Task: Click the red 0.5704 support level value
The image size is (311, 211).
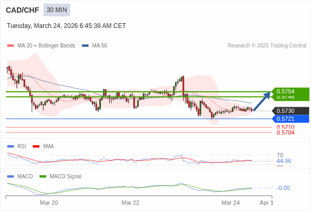Action: click(285, 132)
